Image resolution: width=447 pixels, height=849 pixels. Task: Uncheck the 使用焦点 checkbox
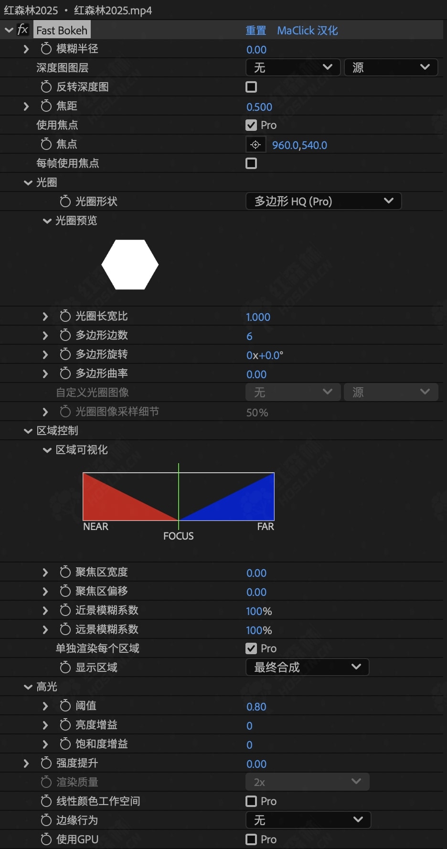[x=251, y=125]
